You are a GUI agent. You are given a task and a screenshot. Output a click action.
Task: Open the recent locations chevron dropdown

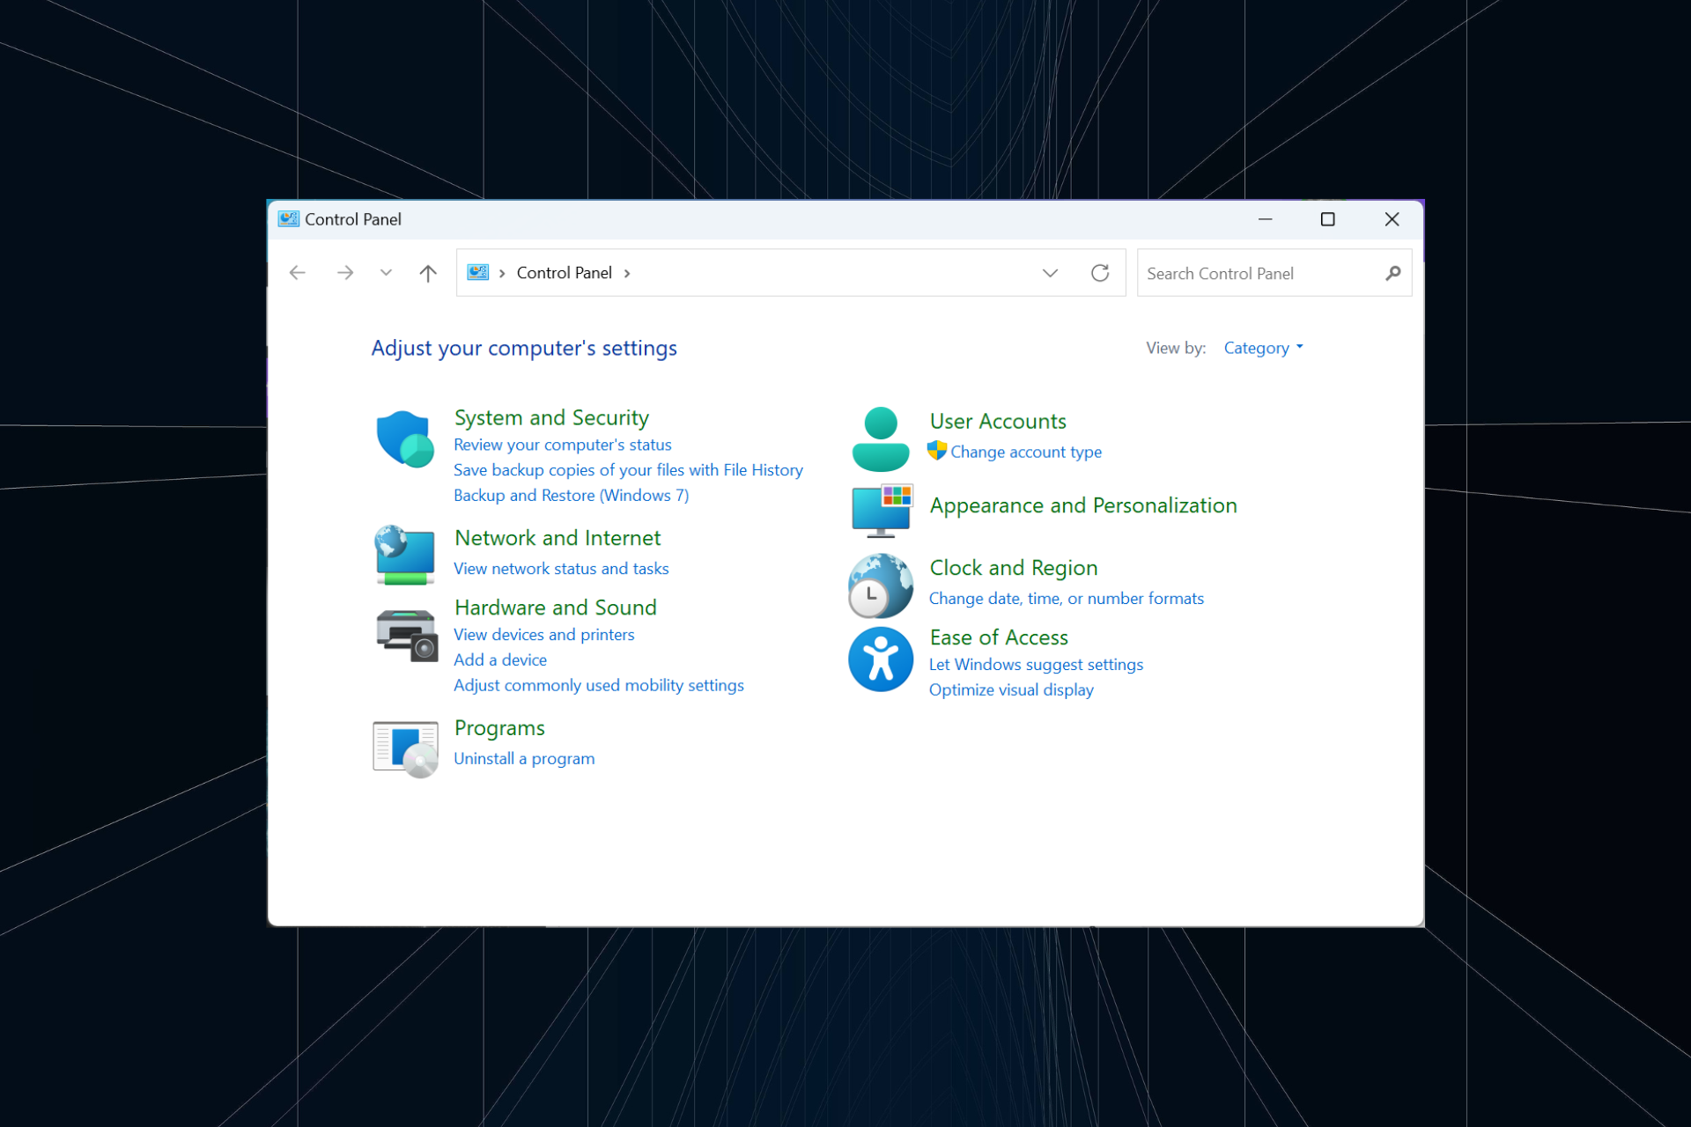pyautogui.click(x=386, y=273)
